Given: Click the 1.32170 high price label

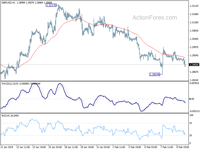Looking at the screenshot, I should point(51,5).
